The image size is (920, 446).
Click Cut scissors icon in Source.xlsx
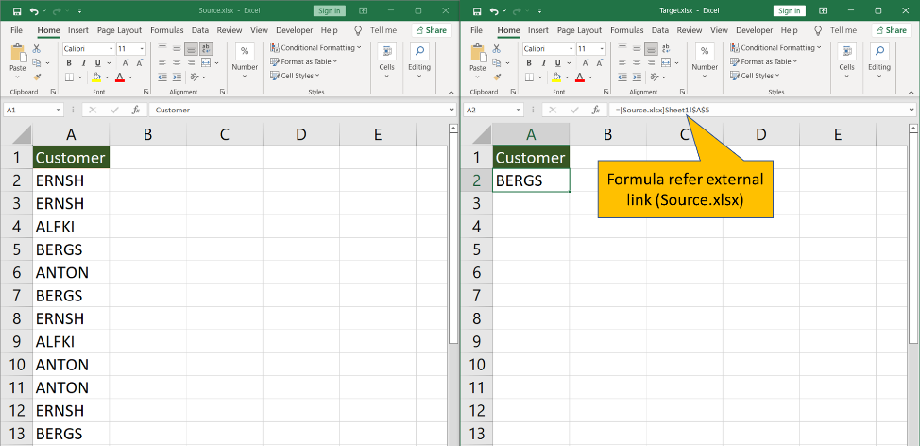[37, 49]
